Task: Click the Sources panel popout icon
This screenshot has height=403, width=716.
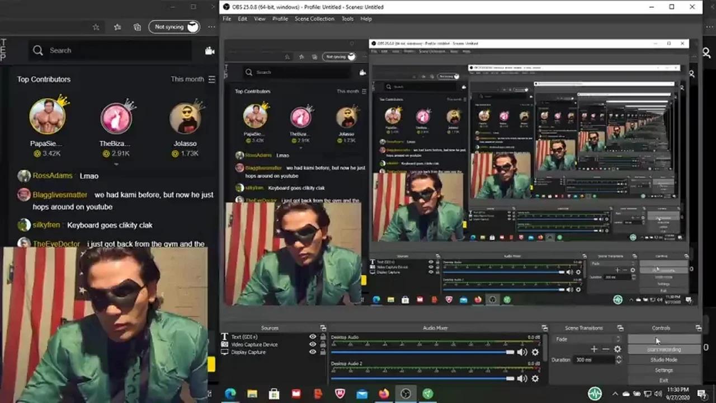Action: tap(323, 328)
